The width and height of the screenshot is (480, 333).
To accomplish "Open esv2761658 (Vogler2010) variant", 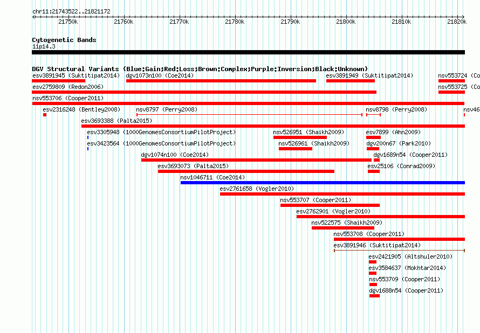I will [342, 194].
